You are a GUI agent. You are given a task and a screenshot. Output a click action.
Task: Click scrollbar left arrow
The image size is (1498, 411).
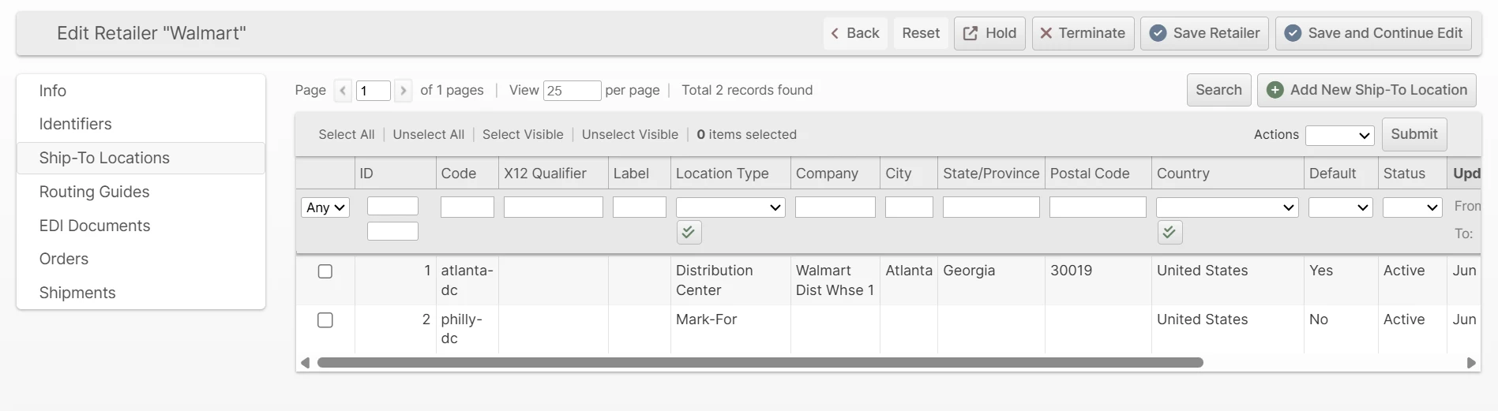[305, 363]
